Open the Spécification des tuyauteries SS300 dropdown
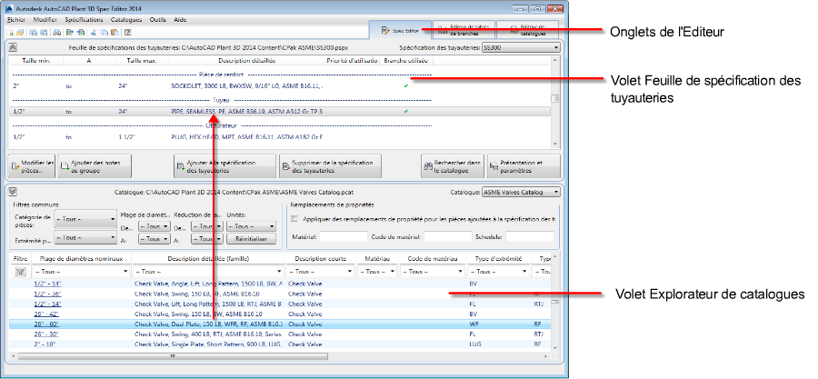Viewport: 818px width, 379px height. coord(521,47)
